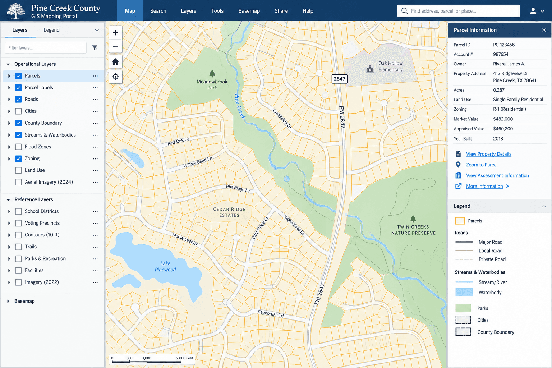Turn on Aerial Imagery (2024) layer
This screenshot has height=368, width=552.
pos(19,182)
